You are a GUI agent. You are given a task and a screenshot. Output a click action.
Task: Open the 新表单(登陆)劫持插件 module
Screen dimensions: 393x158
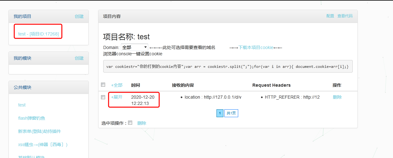pos(39,131)
